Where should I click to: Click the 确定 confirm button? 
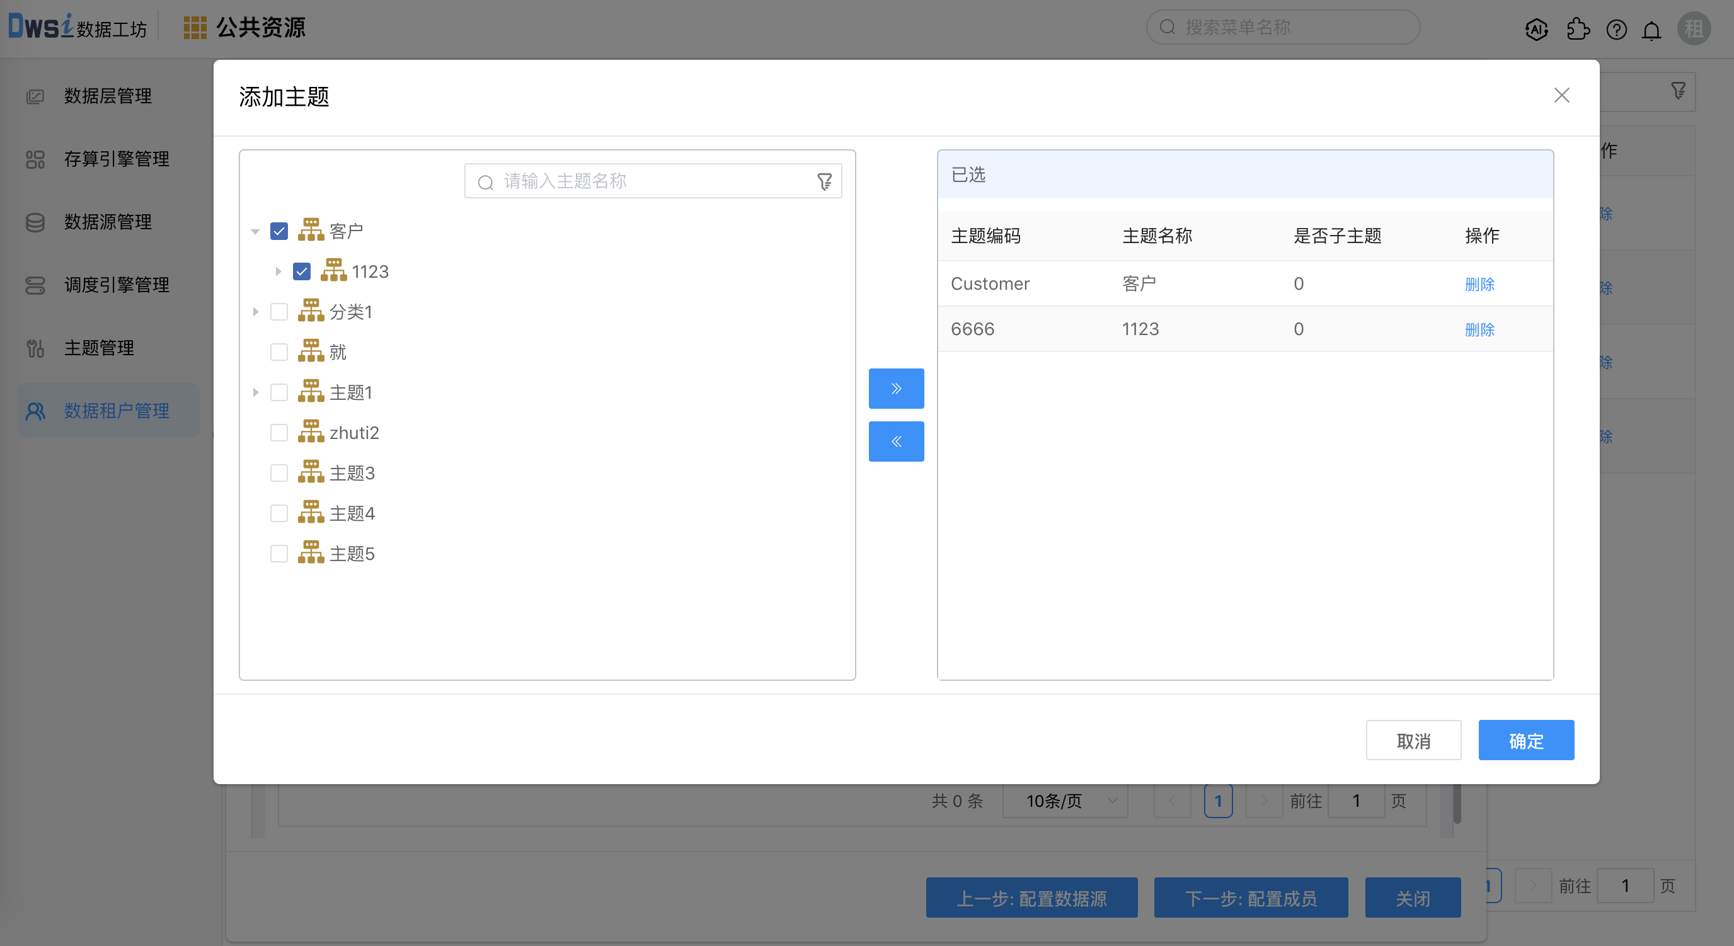[x=1525, y=740]
